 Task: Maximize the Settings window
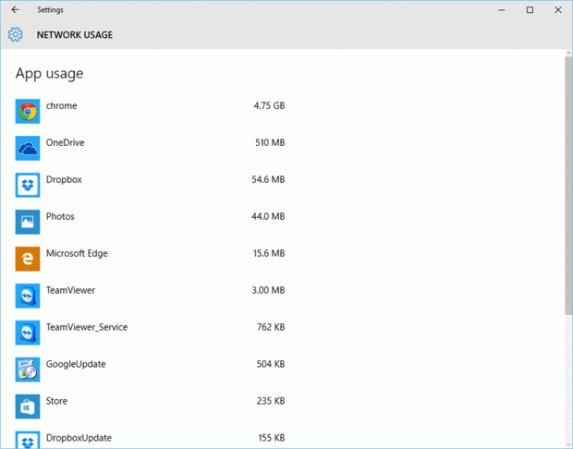530,10
